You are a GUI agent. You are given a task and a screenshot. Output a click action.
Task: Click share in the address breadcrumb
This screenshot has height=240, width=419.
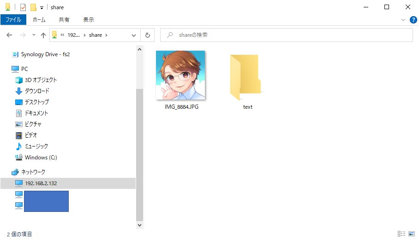96,35
